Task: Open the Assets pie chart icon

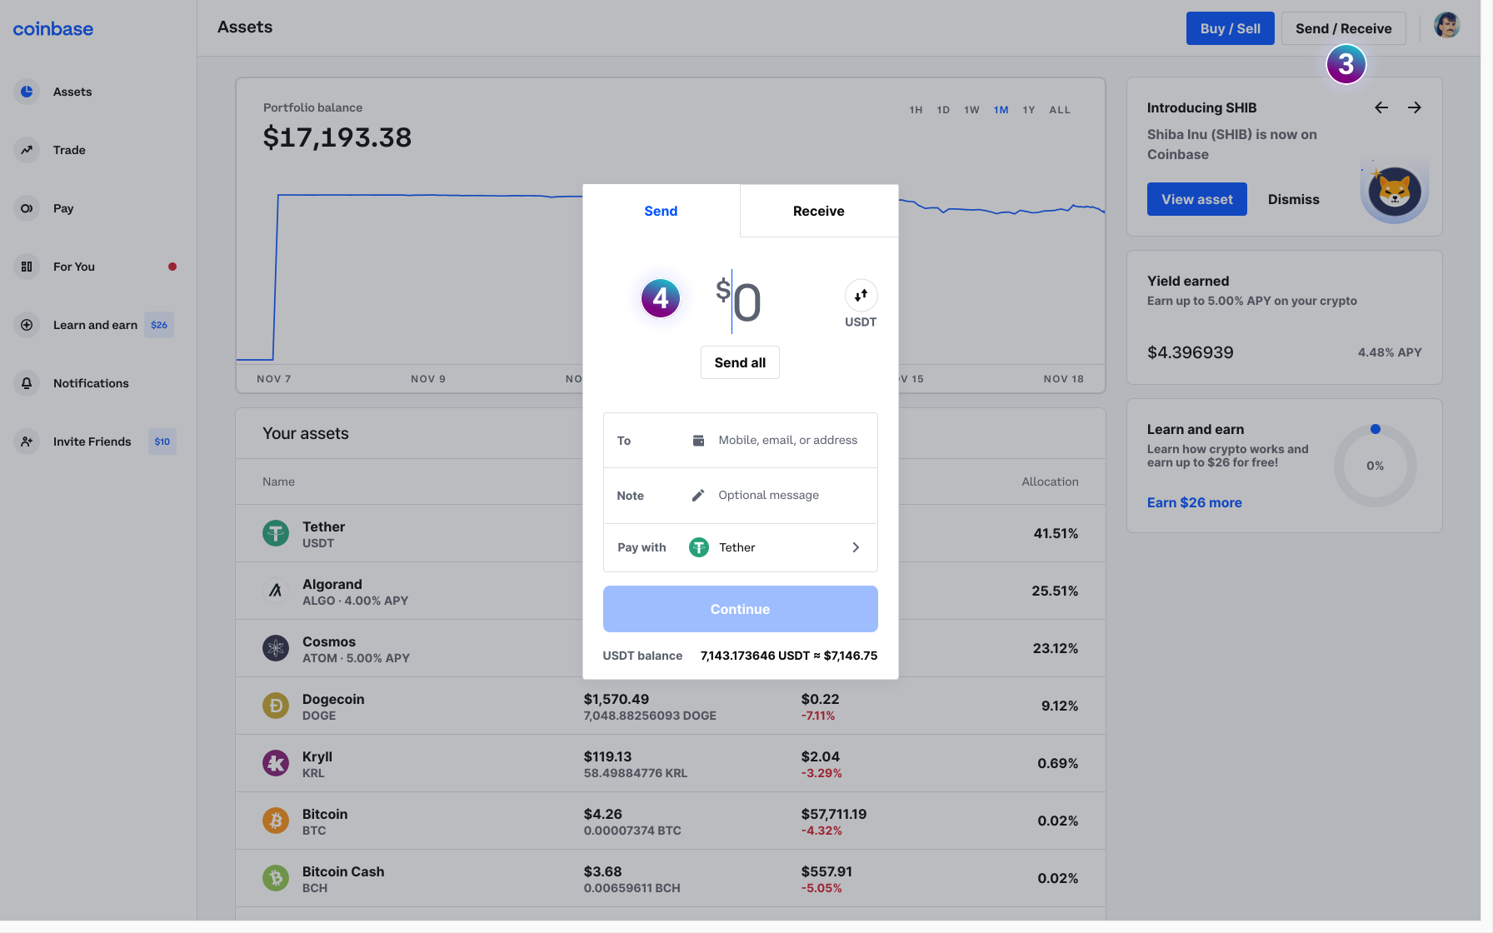Action: [x=27, y=92]
